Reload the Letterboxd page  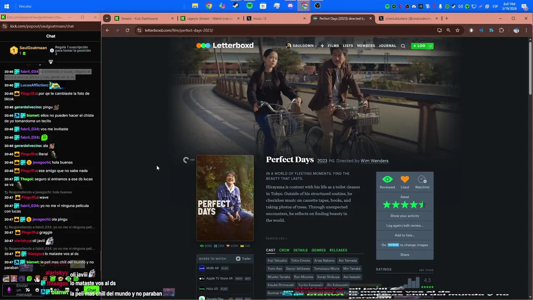[127, 30]
